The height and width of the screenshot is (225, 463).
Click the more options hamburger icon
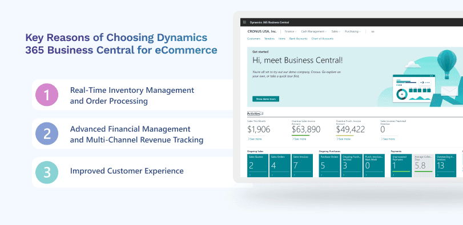[373, 31]
